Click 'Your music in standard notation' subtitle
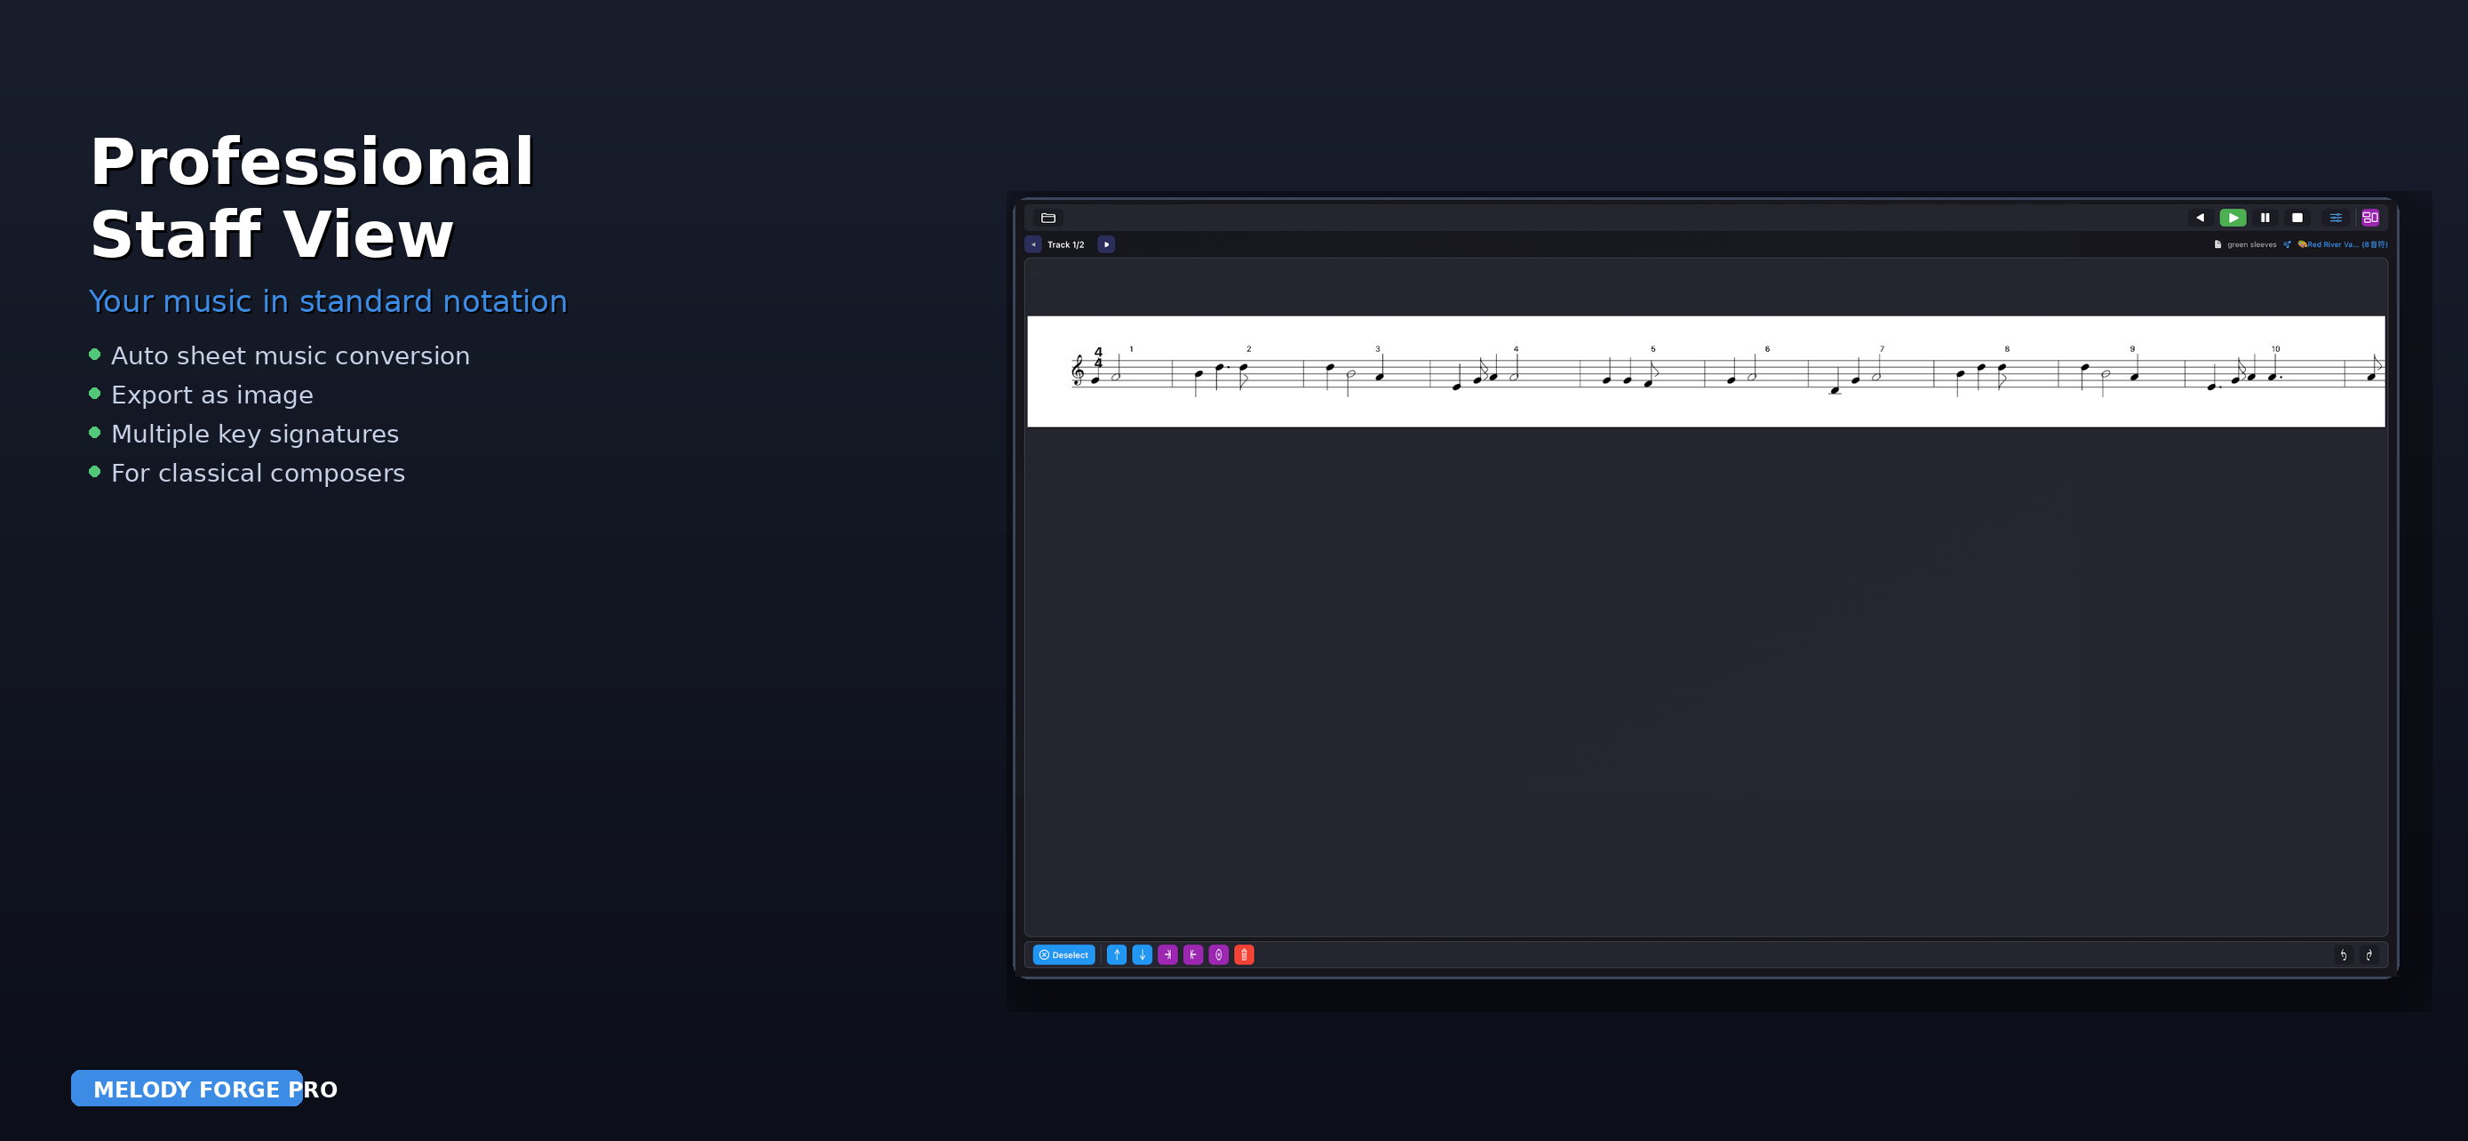Image resolution: width=2468 pixels, height=1141 pixels. pos(328,301)
